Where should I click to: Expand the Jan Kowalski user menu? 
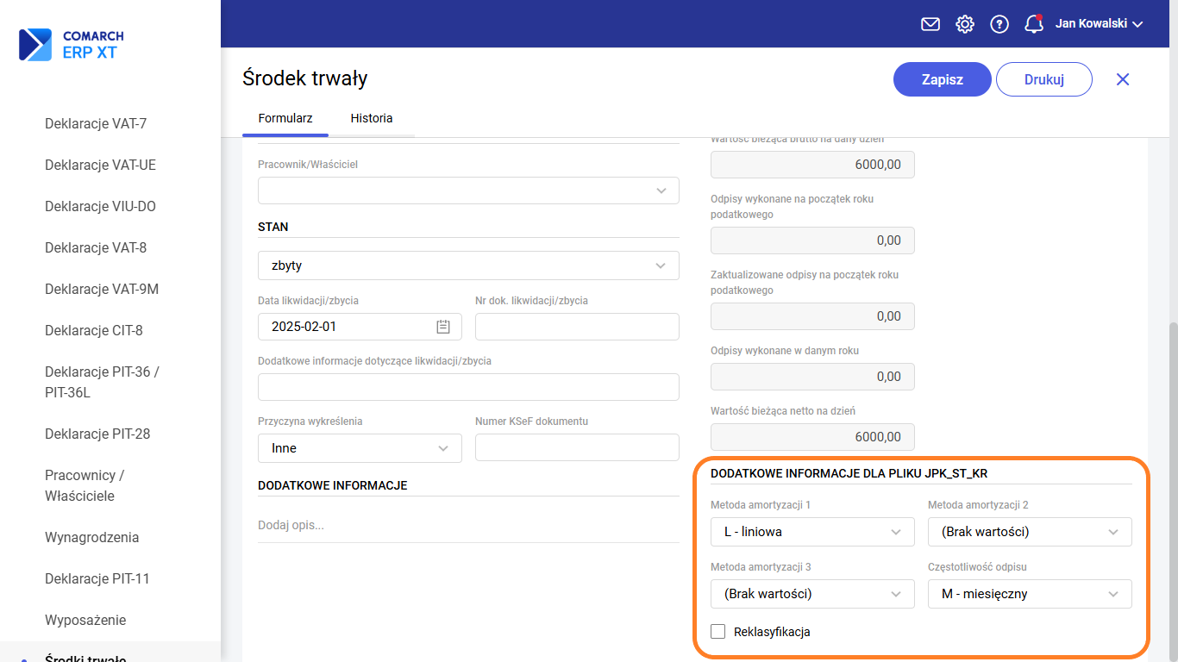pyautogui.click(x=1099, y=24)
